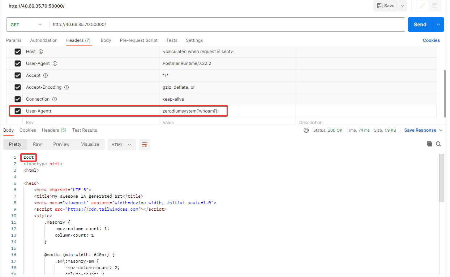Screen dimensions: 450x277
Task: Uncheck the User-Agentt header checkbox
Action: coord(17,111)
